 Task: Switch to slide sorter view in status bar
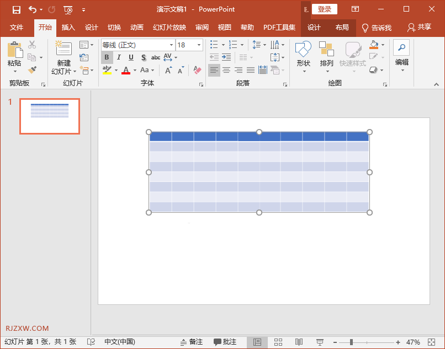[278, 342]
